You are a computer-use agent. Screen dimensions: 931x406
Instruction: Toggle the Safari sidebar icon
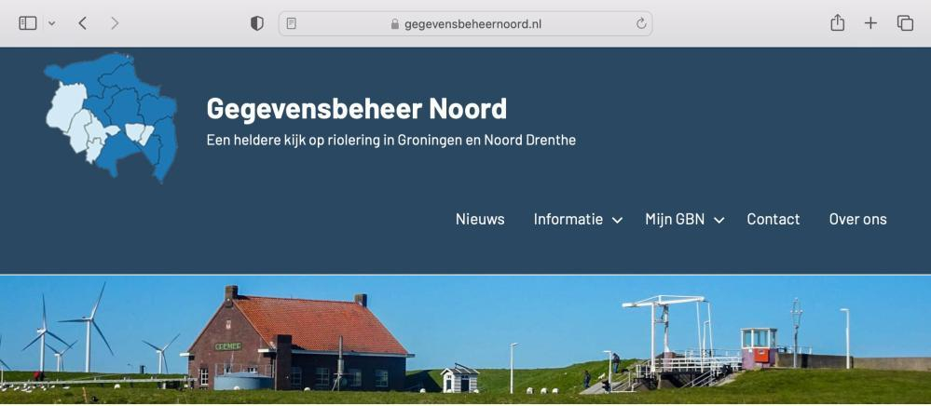coord(28,23)
